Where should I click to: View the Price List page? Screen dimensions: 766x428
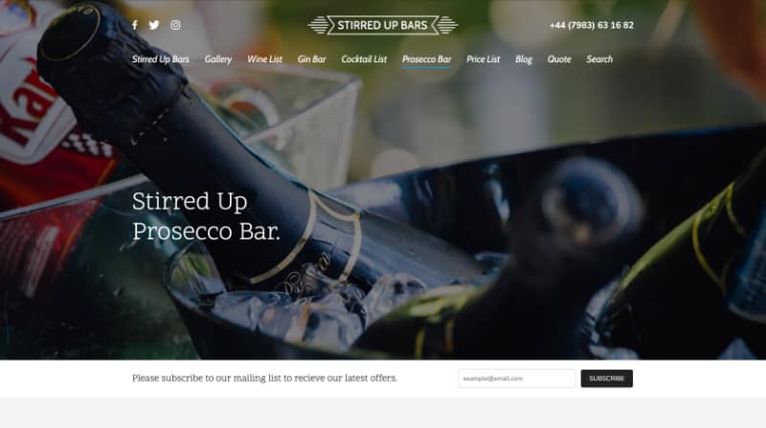[x=484, y=59]
